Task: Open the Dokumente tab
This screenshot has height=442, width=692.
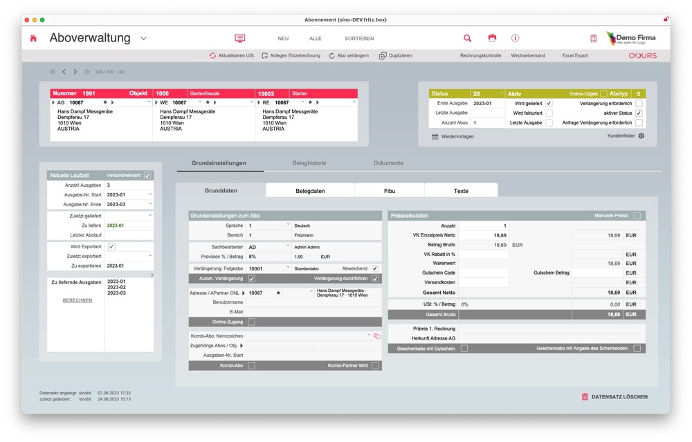Action: (388, 163)
